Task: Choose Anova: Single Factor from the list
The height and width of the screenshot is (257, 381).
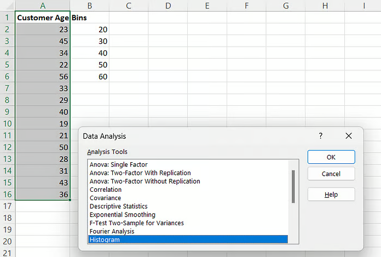Action: (x=119, y=164)
